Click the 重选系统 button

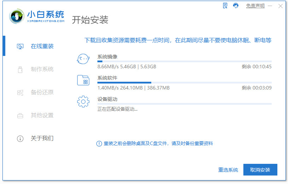pyautogui.click(x=228, y=170)
